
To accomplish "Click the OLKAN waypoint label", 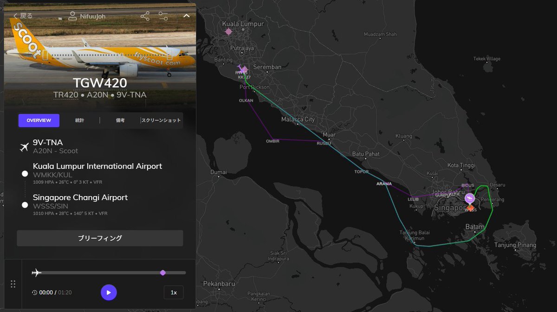I will pos(246,101).
